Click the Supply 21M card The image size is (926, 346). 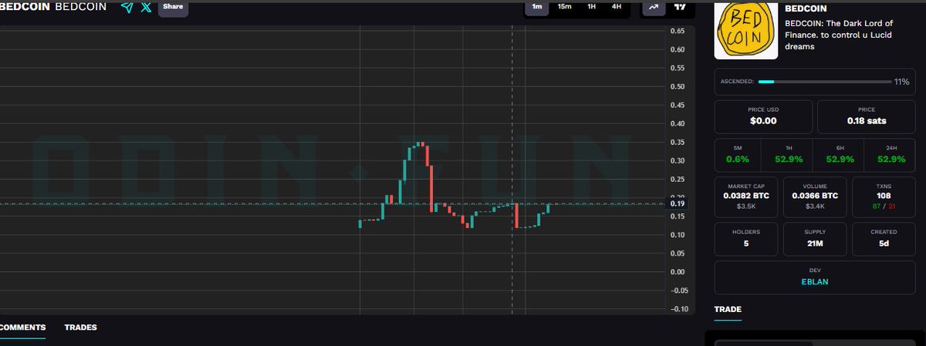814,239
